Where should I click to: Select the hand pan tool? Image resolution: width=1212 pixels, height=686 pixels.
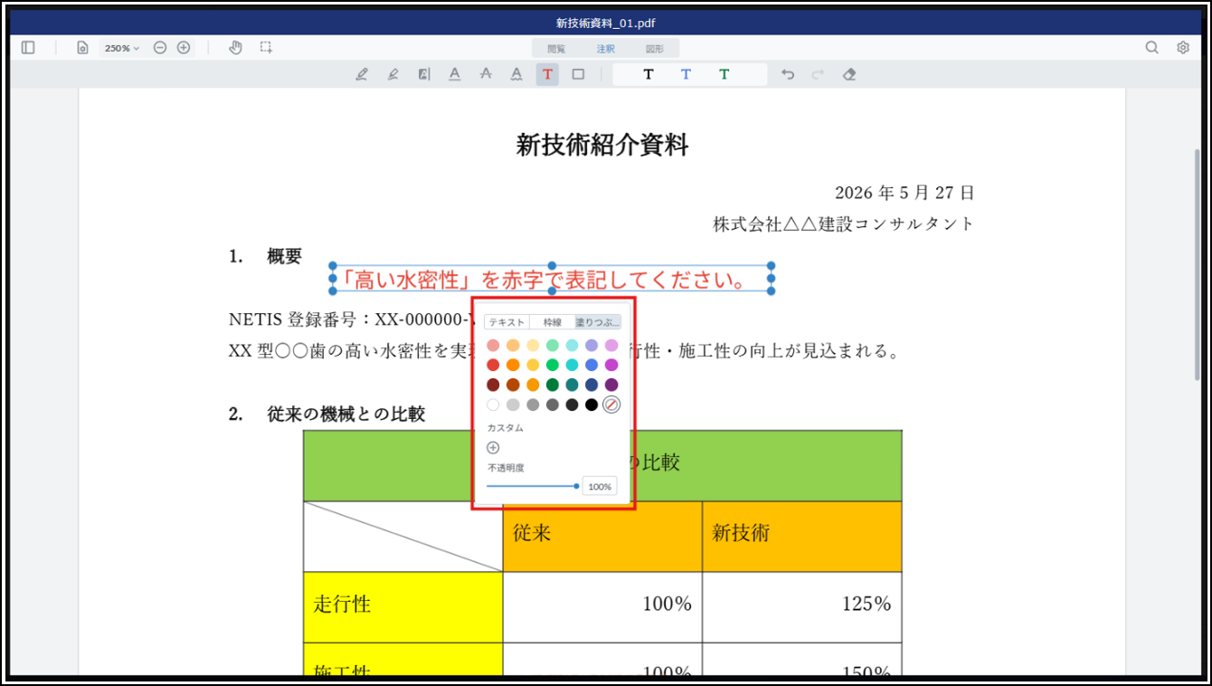click(x=235, y=48)
